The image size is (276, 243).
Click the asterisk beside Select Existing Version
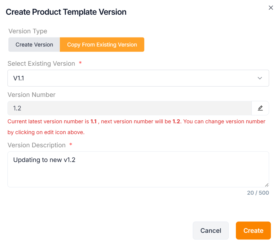[80, 64]
